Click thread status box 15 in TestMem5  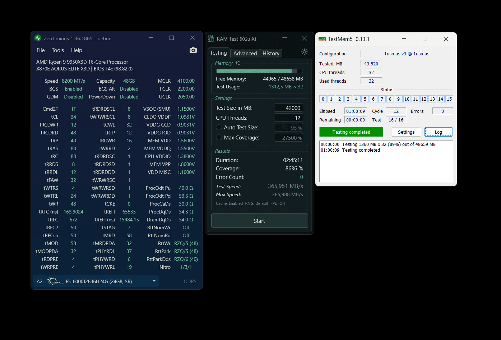tap(449, 99)
